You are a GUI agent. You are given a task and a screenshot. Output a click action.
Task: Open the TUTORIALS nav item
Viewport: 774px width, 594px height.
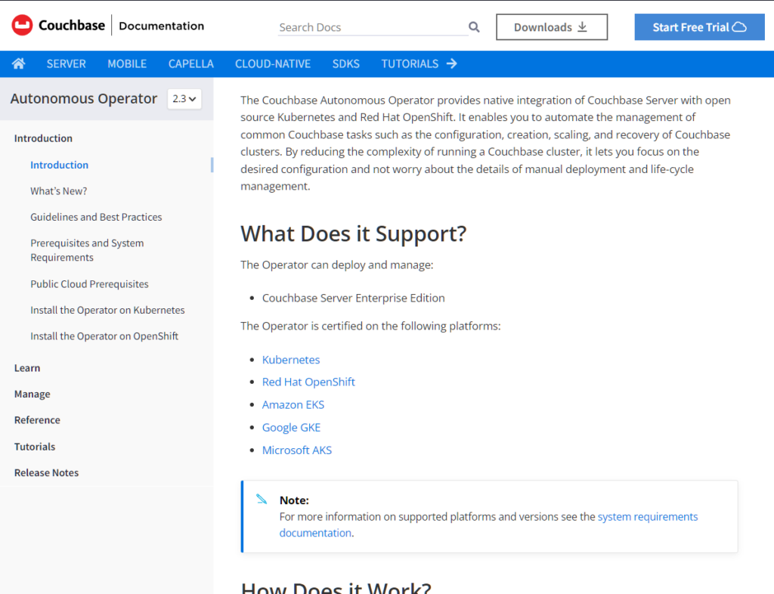(410, 63)
